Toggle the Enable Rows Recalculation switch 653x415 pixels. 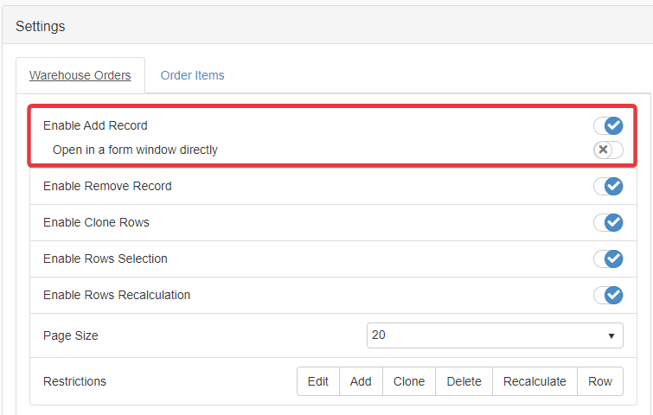coord(608,295)
